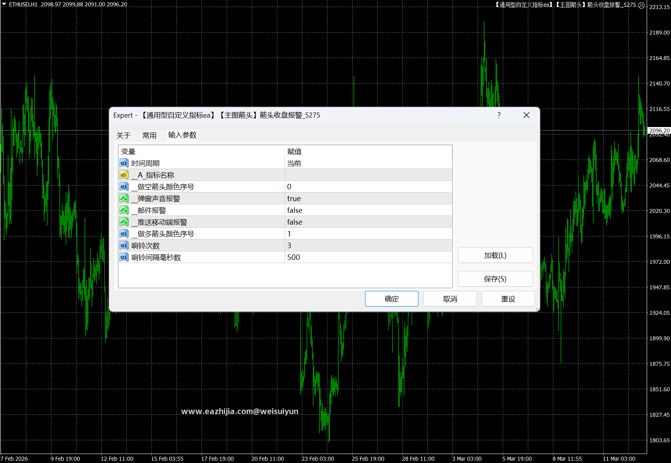Viewport: 671px width, 463px height.
Task: Confirm settings with the 确定 button
Action: click(392, 299)
